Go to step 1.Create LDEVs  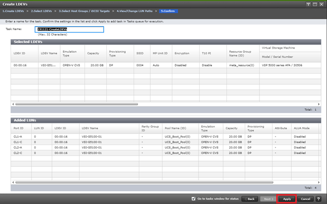click(13, 11)
